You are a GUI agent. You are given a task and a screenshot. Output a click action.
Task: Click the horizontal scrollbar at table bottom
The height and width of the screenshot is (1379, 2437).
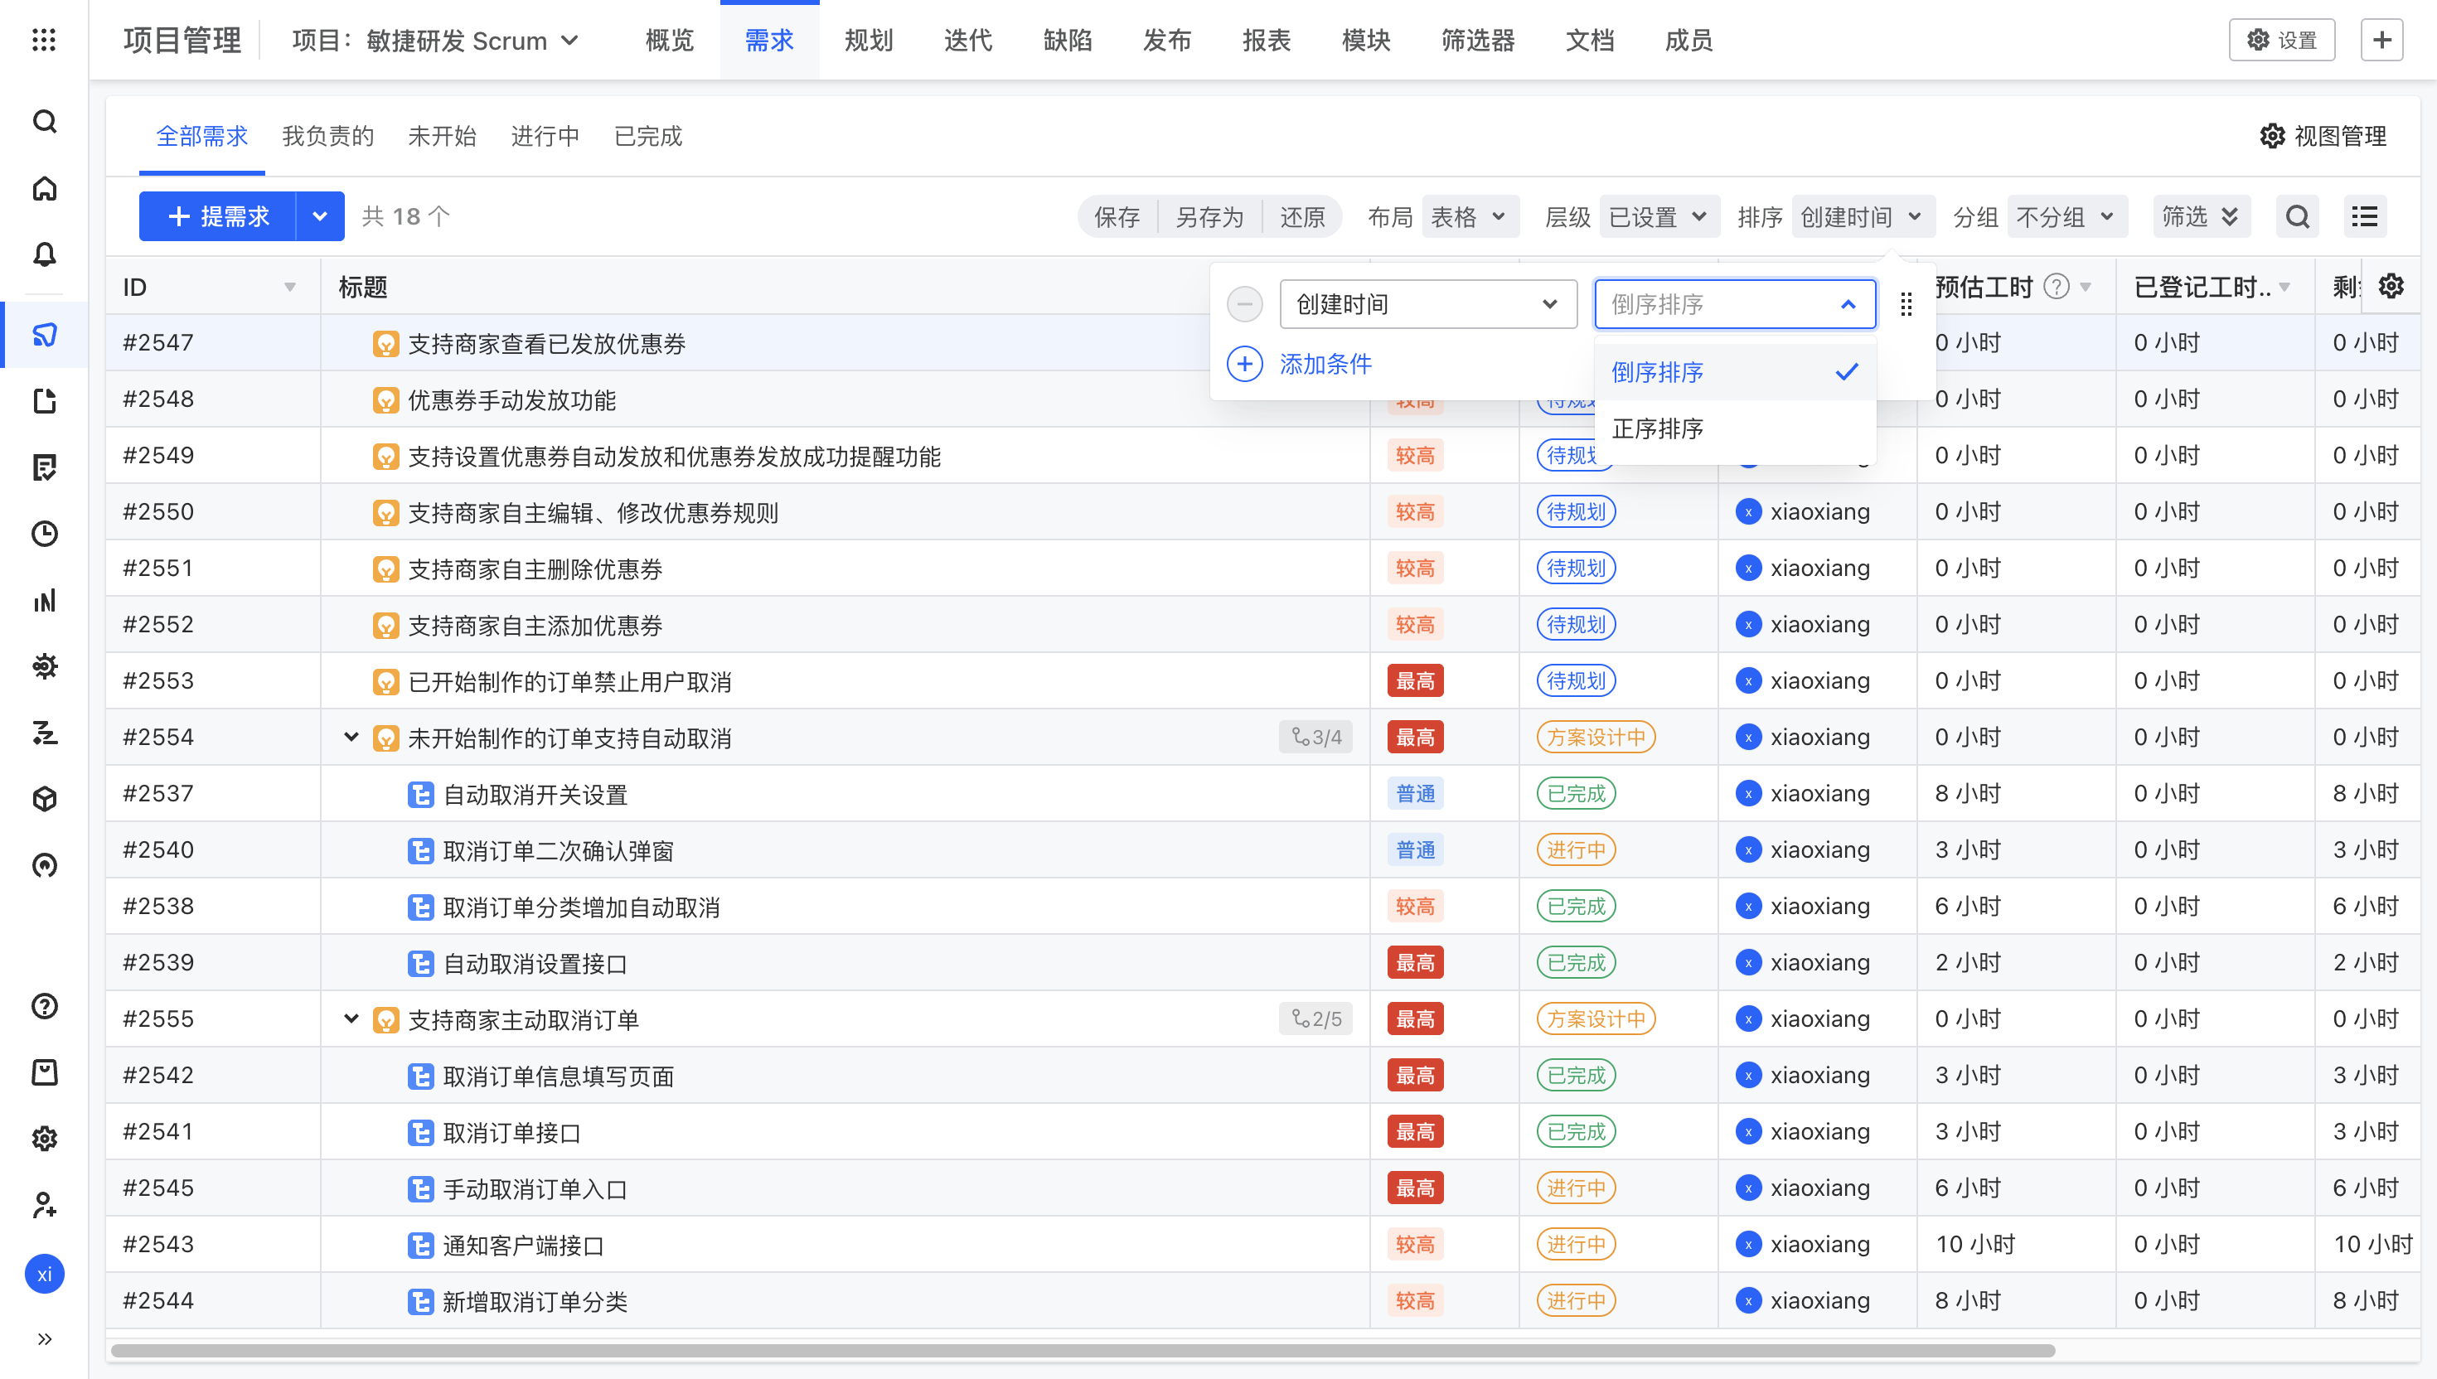[1083, 1350]
